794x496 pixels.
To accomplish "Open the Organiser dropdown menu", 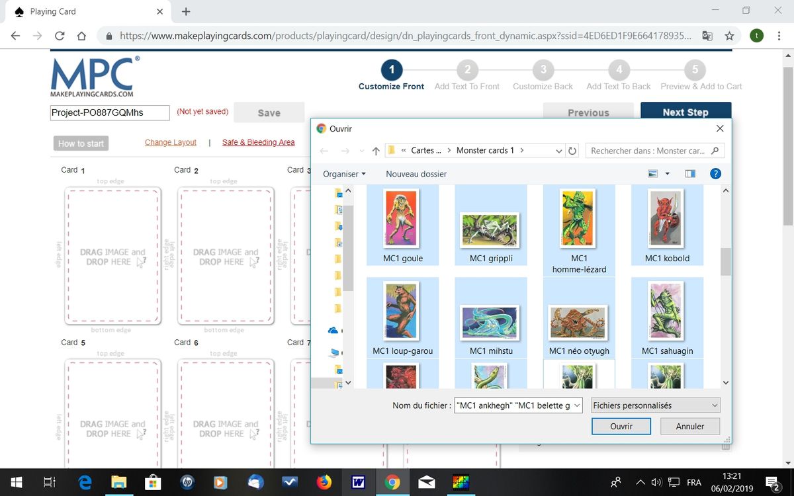I will tap(344, 174).
